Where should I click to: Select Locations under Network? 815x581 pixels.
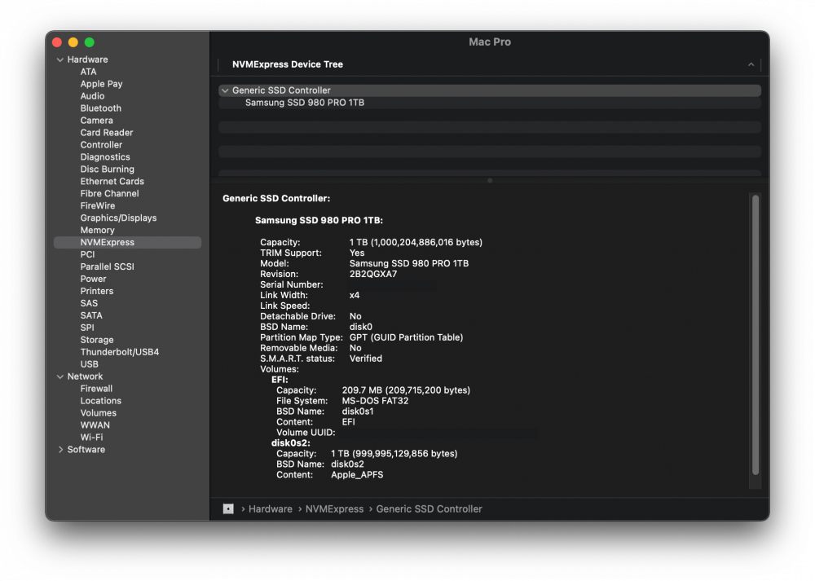click(100, 401)
